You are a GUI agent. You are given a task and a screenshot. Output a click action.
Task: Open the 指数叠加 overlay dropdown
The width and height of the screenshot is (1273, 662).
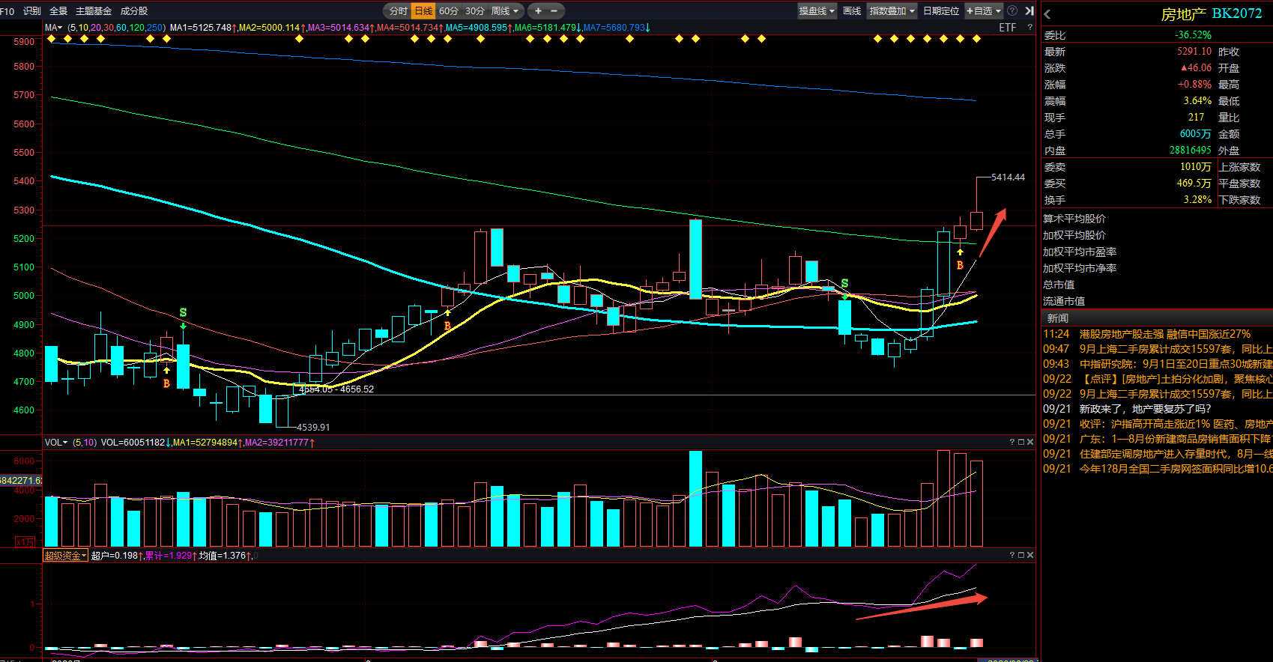892,11
